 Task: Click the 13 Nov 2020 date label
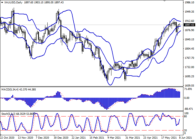coord(25,138)
